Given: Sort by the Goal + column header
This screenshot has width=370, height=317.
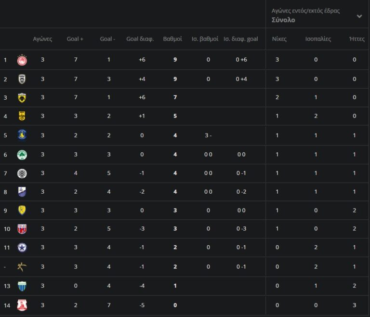Looking at the screenshot, I should (x=75, y=39).
